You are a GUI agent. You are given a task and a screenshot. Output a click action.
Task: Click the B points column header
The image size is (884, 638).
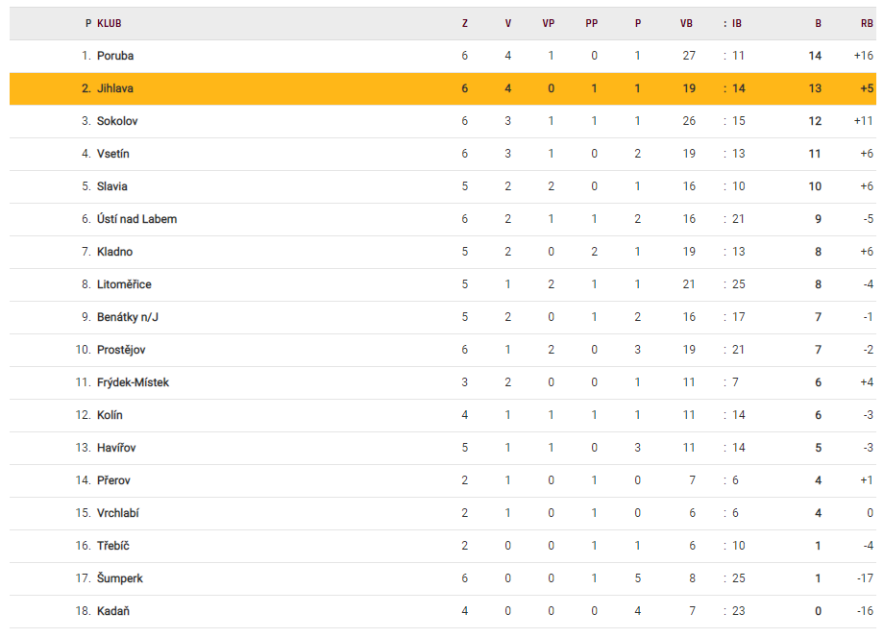pyautogui.click(x=819, y=23)
